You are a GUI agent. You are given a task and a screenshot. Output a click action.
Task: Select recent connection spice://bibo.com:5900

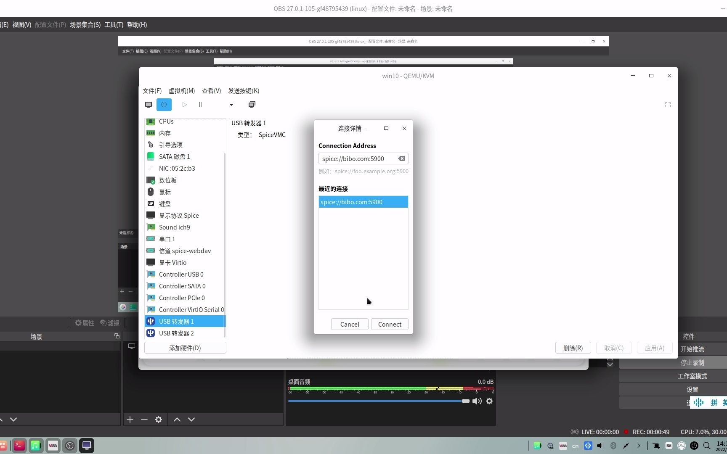pos(363,202)
